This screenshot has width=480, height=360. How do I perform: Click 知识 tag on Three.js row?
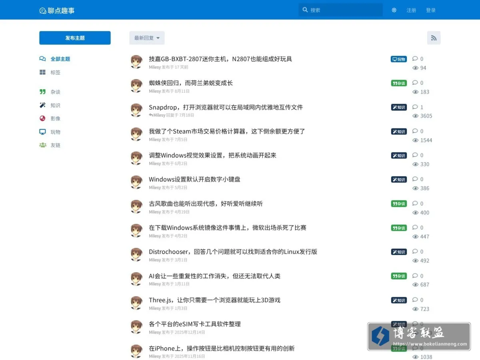coord(399,300)
